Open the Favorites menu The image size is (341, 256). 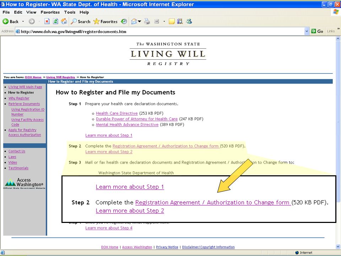(x=50, y=12)
